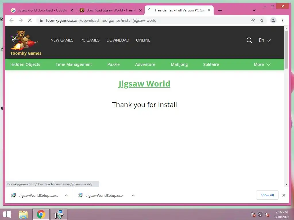The width and height of the screenshot is (294, 220).
Task: Click Action Center flag tray icon
Action: tap(253, 215)
